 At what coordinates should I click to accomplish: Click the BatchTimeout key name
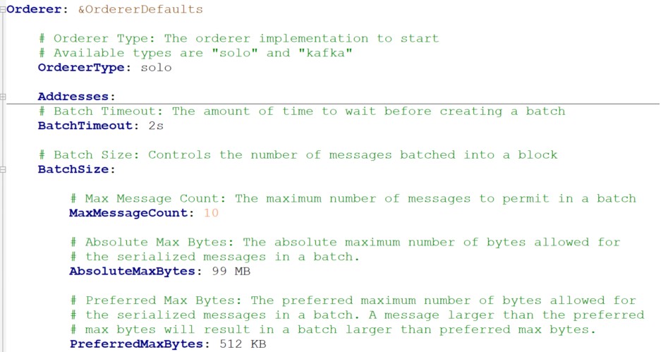coord(85,126)
